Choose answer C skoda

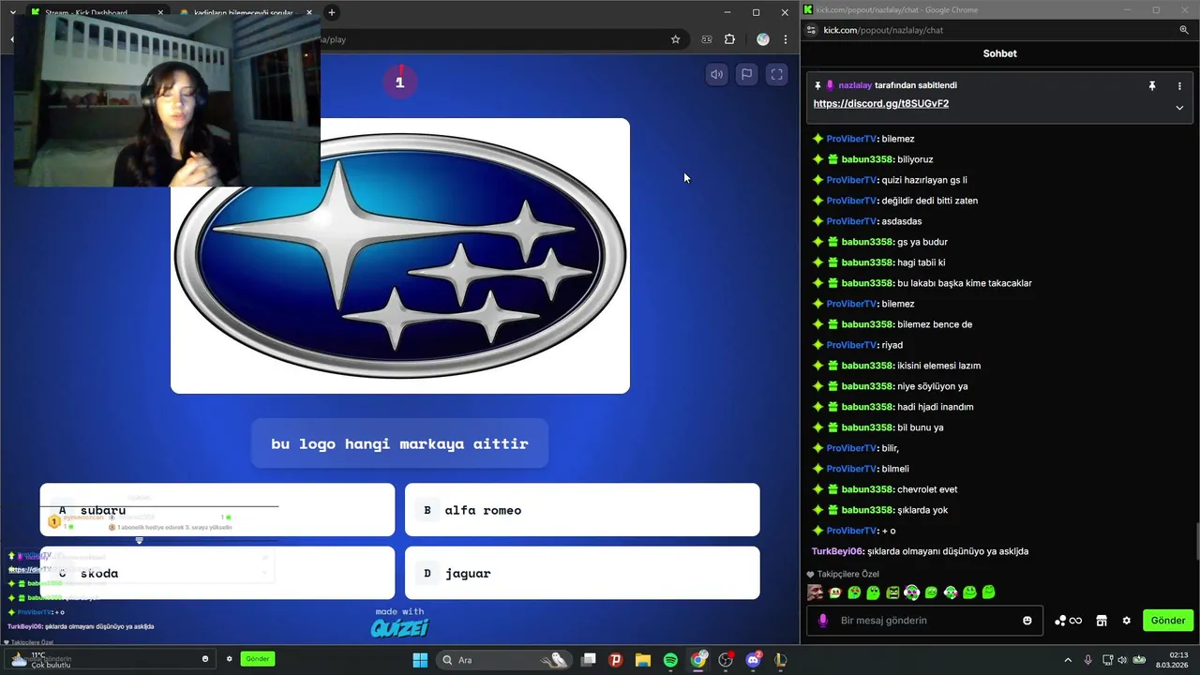[217, 573]
